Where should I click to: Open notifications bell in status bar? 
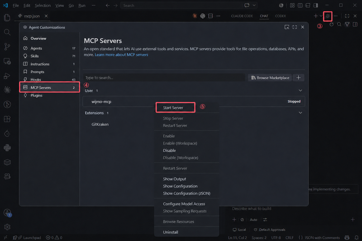(357, 237)
